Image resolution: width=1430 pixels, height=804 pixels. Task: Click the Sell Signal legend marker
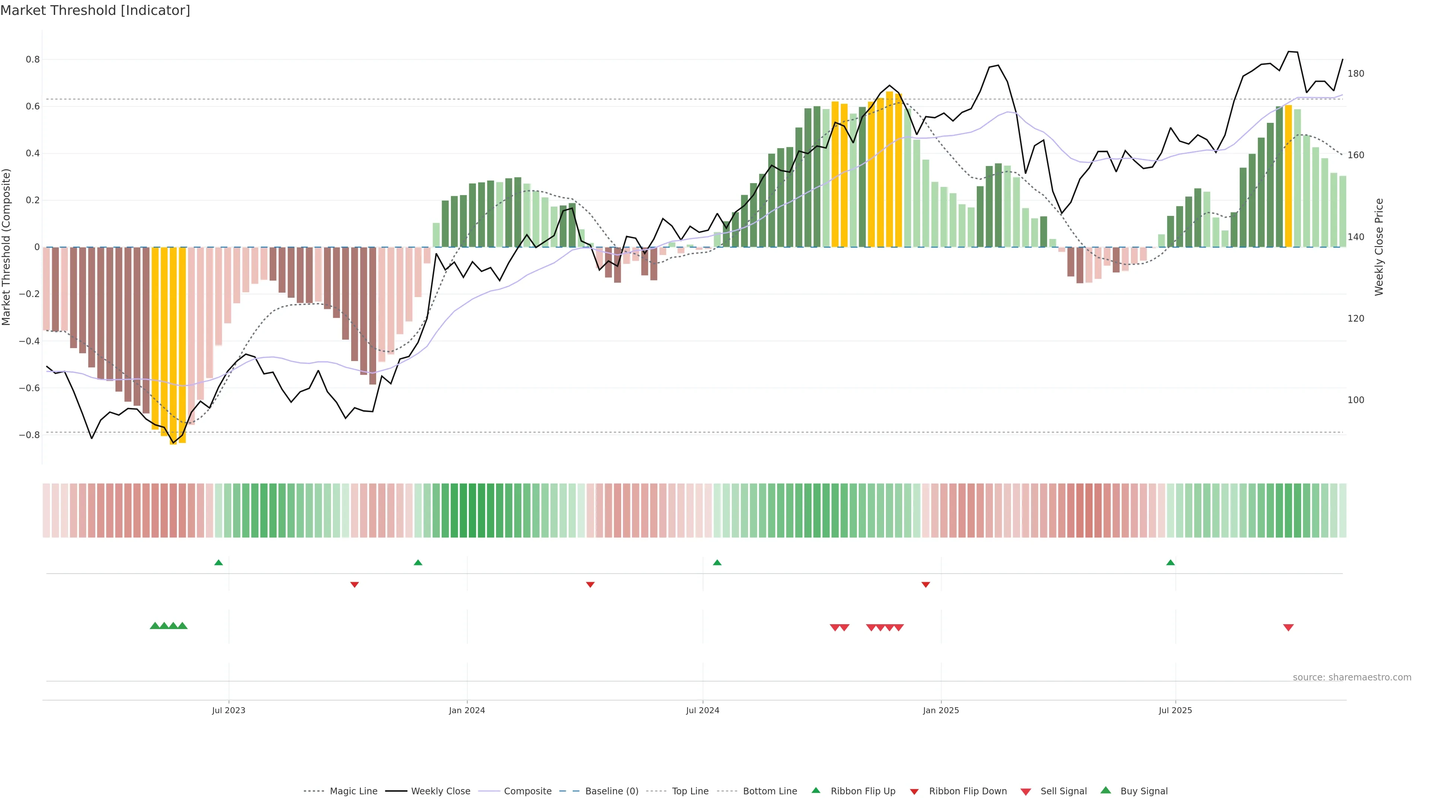pyautogui.click(x=1025, y=792)
